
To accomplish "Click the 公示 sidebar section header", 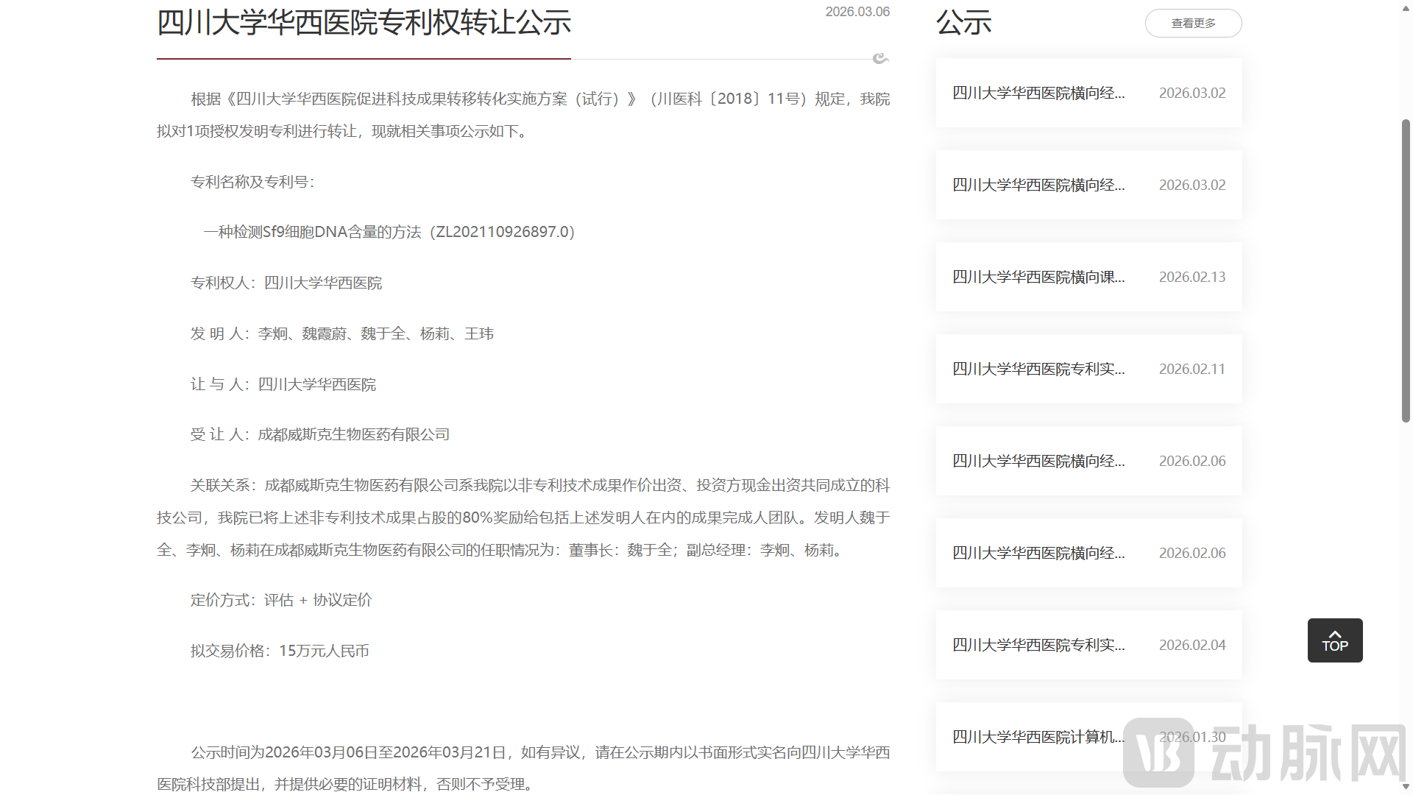I will click(964, 23).
